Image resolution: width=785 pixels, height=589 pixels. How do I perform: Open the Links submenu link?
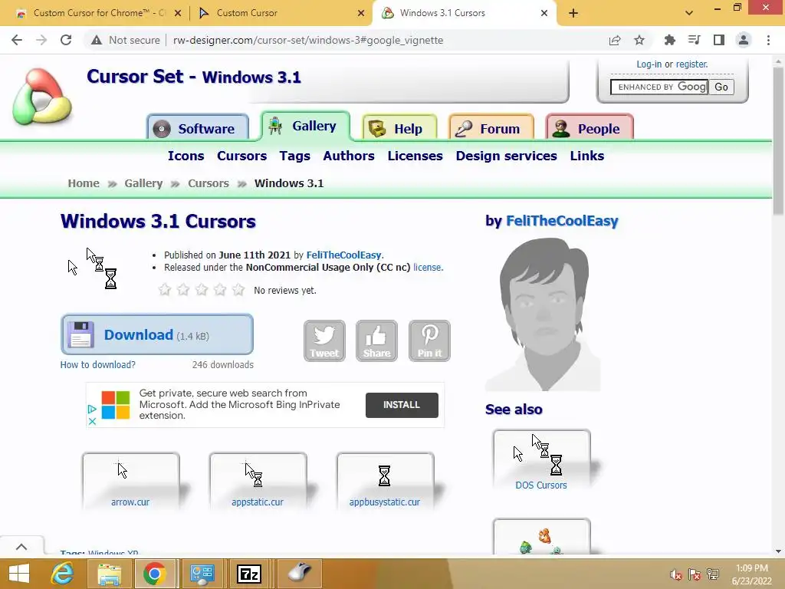(586, 156)
